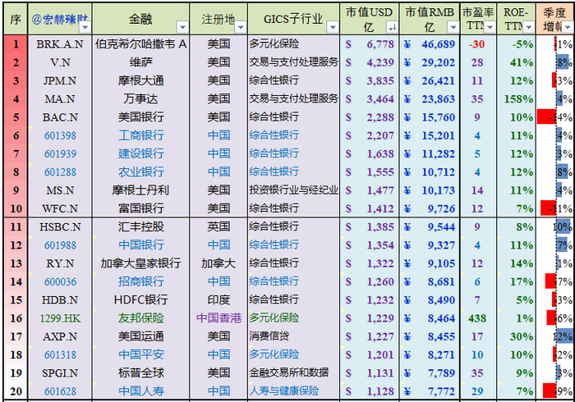The width and height of the screenshot is (575, 402).
Task: Select RMB market value 46,689 cell
Action: click(430, 44)
